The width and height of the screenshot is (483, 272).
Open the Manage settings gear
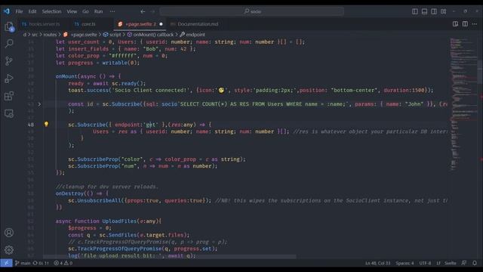pyautogui.click(x=9, y=250)
